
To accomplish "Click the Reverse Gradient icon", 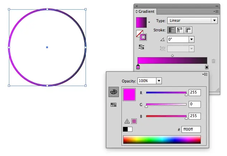I will (141, 47).
